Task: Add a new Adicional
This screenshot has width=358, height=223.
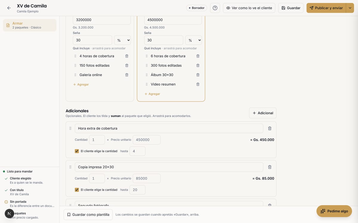Action: click(263, 113)
